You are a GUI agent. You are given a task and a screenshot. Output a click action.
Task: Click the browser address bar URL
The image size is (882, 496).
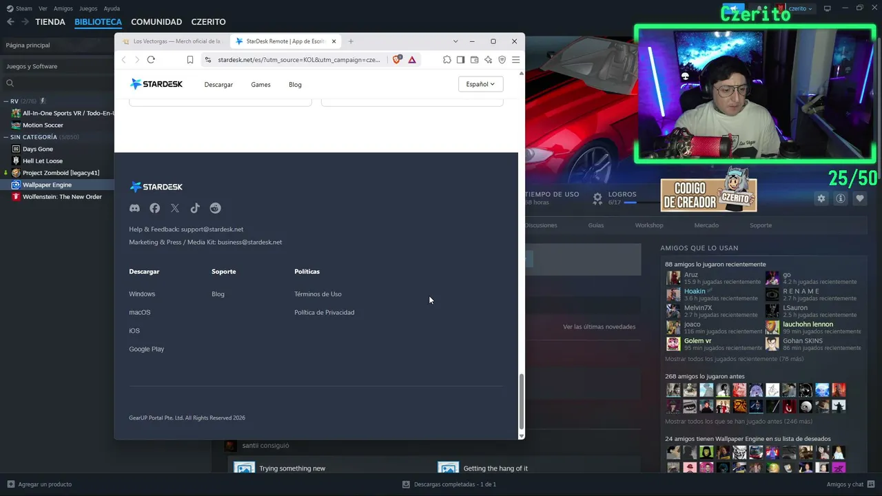click(x=299, y=60)
